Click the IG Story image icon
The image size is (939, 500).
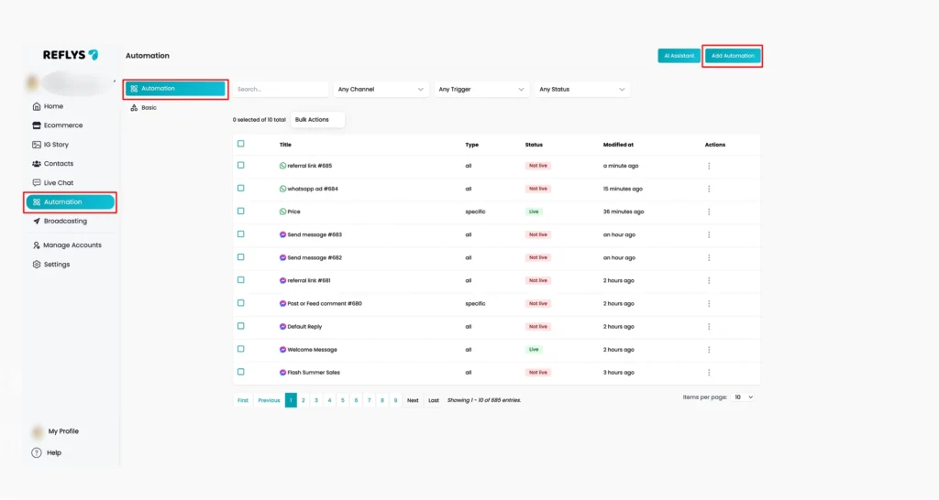click(37, 145)
